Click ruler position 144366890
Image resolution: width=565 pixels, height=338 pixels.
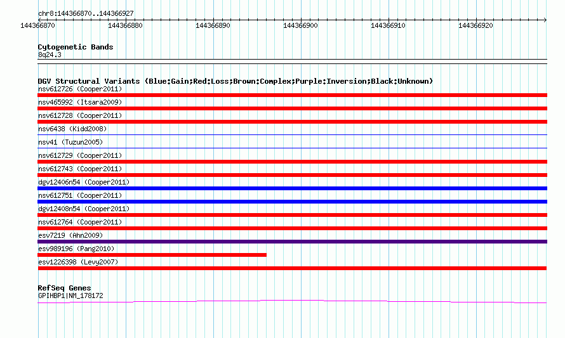(213, 25)
